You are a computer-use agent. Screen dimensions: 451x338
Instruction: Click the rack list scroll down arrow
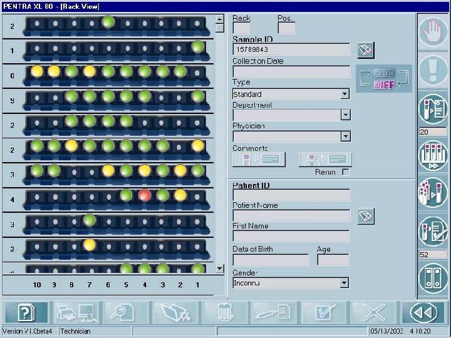(219, 269)
